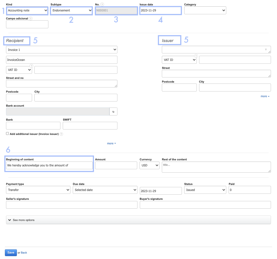Viewport: 277px width, 259px height.
Task: Open the Status dropdown showing Issued
Action: (x=205, y=190)
